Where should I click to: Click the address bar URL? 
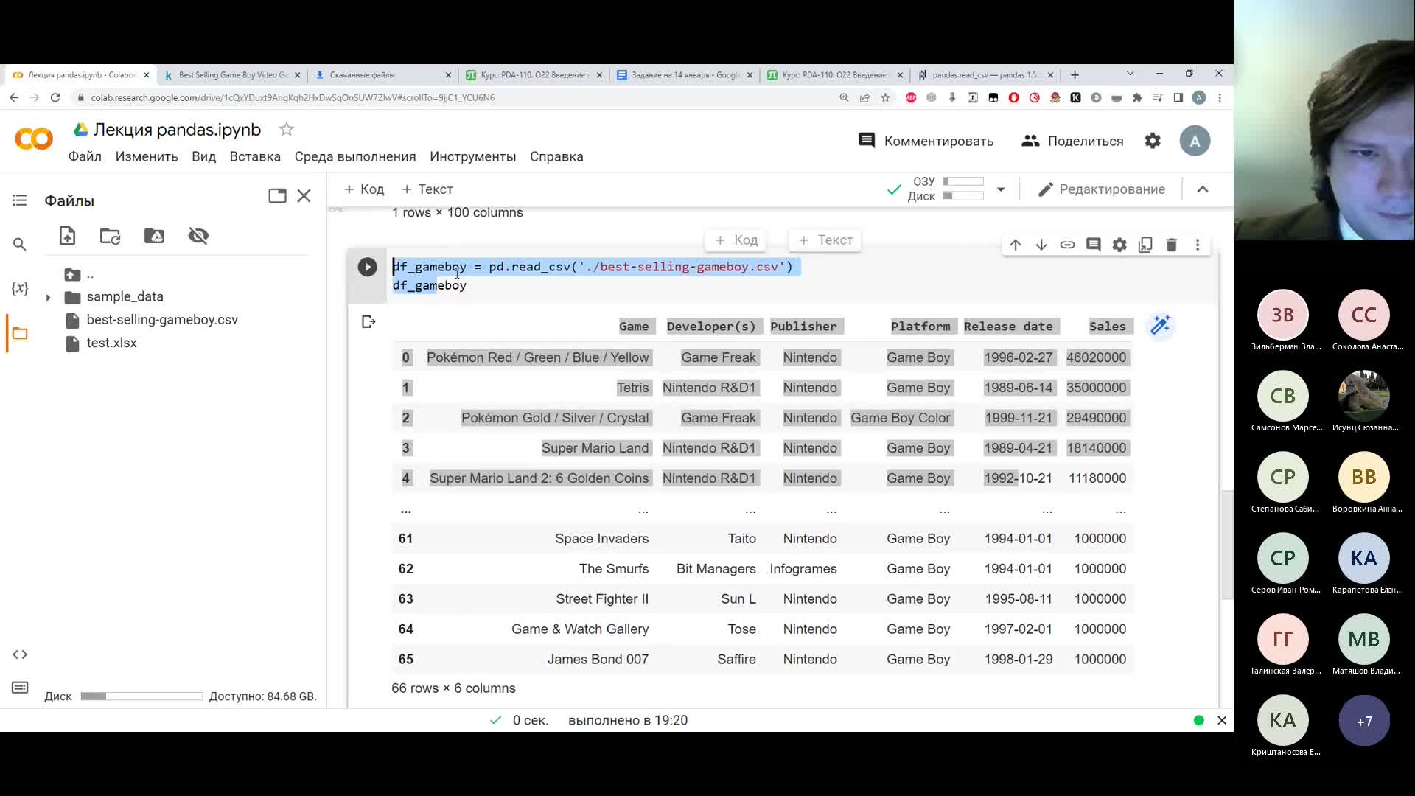click(293, 97)
